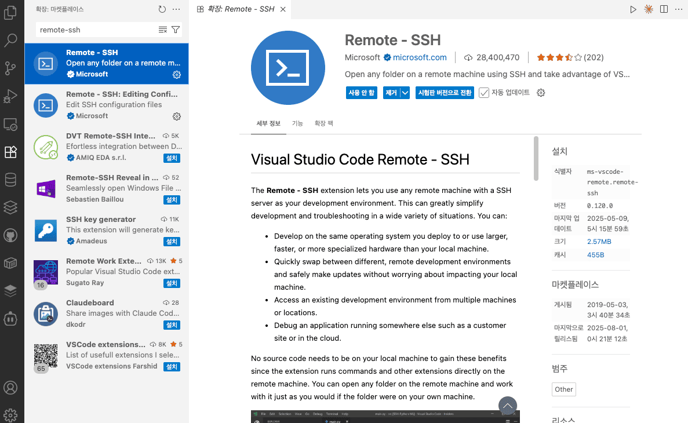Install the SSH key generator extension

click(x=172, y=241)
